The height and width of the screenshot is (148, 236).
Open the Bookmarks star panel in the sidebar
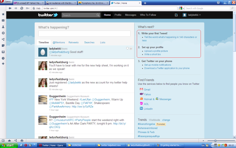(x=3, y=14)
